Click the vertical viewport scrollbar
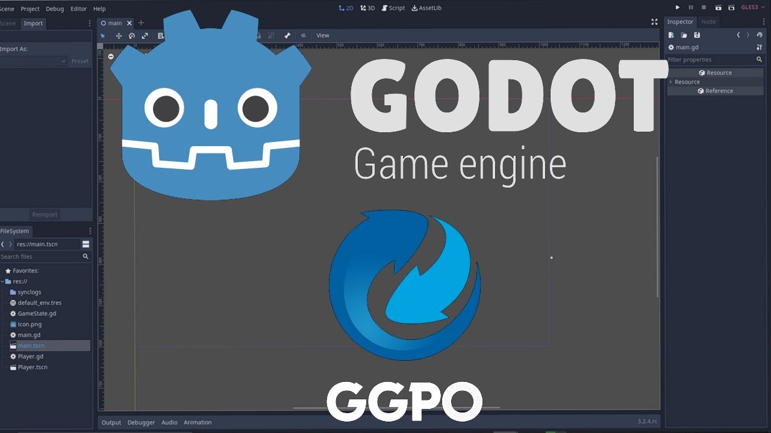 point(657,227)
